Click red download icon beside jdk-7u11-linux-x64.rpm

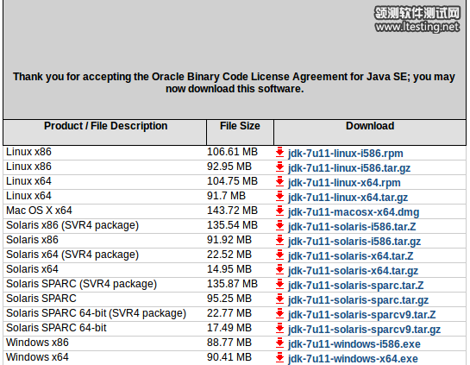click(279, 181)
